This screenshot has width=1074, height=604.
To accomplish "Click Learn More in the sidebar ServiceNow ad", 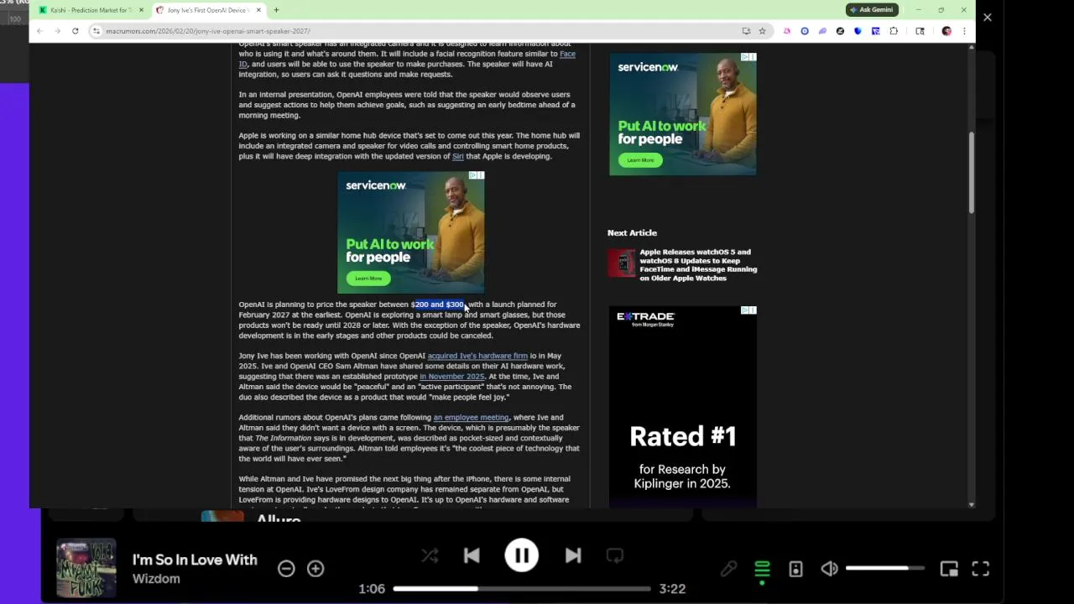I will pos(640,160).
